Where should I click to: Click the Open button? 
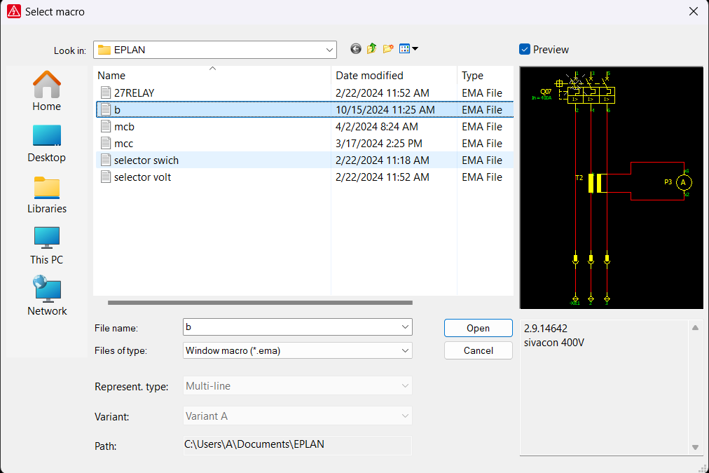pyautogui.click(x=479, y=328)
